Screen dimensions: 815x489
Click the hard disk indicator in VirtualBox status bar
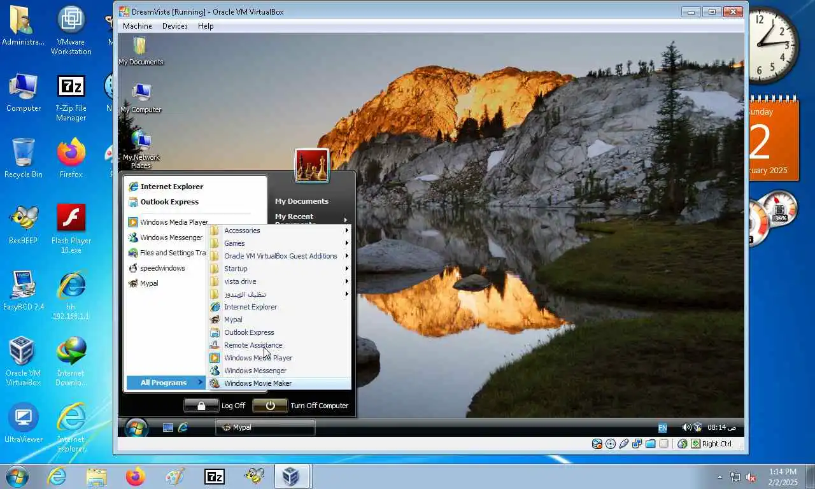597,444
